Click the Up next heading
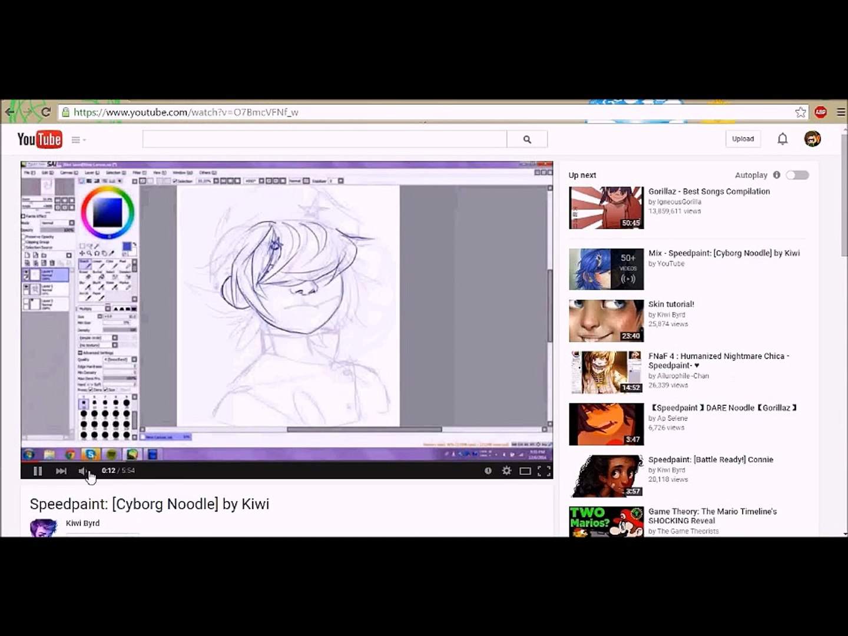The height and width of the screenshot is (636, 848). [x=582, y=175]
